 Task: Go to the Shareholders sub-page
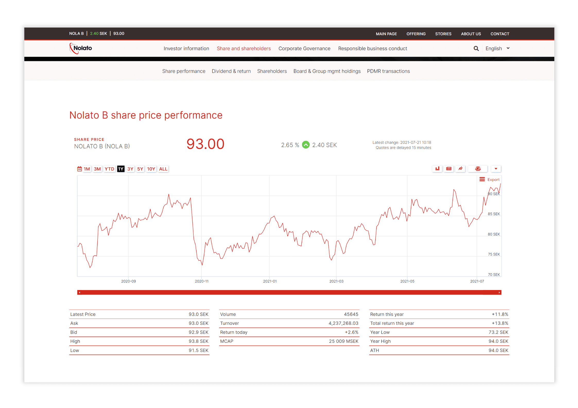point(272,71)
